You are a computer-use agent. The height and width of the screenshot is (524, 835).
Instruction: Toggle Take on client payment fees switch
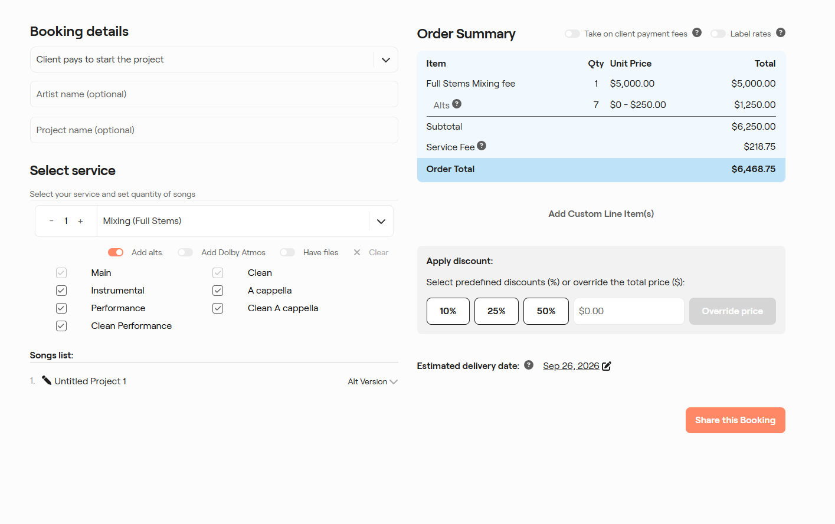click(572, 34)
